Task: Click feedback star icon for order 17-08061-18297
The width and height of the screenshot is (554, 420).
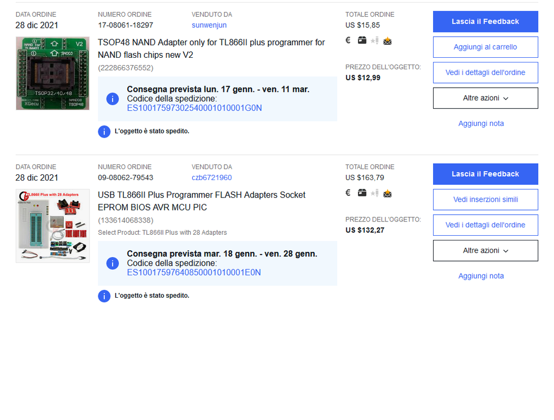Action: 375,40
